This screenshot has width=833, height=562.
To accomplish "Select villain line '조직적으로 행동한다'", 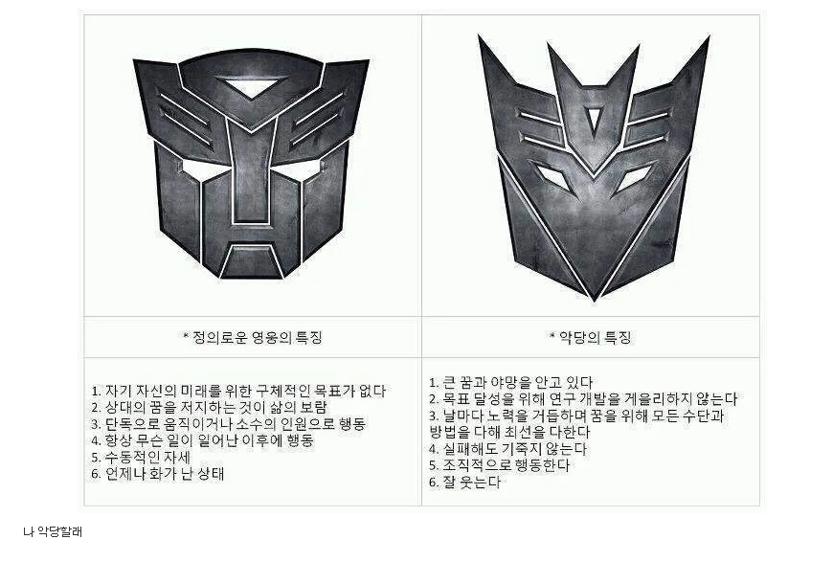I will (x=499, y=464).
